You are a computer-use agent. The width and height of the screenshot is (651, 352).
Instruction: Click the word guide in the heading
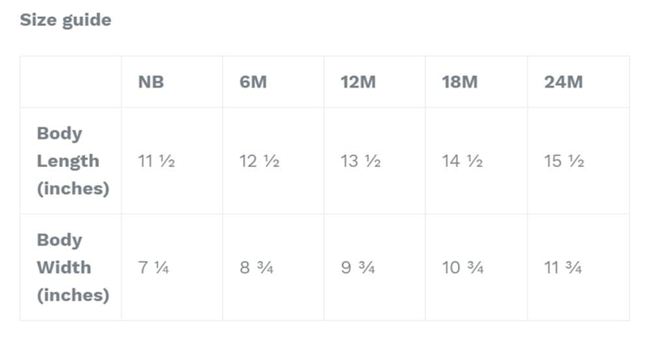(x=87, y=20)
